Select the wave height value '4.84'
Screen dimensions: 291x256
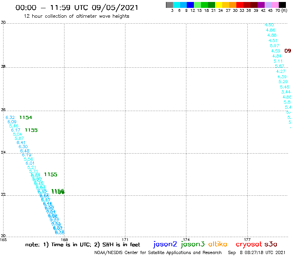(x=277, y=56)
